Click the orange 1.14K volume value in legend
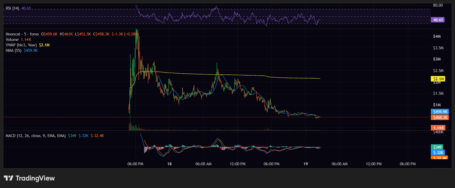Viewport: 455px width, 188px height. (26, 39)
